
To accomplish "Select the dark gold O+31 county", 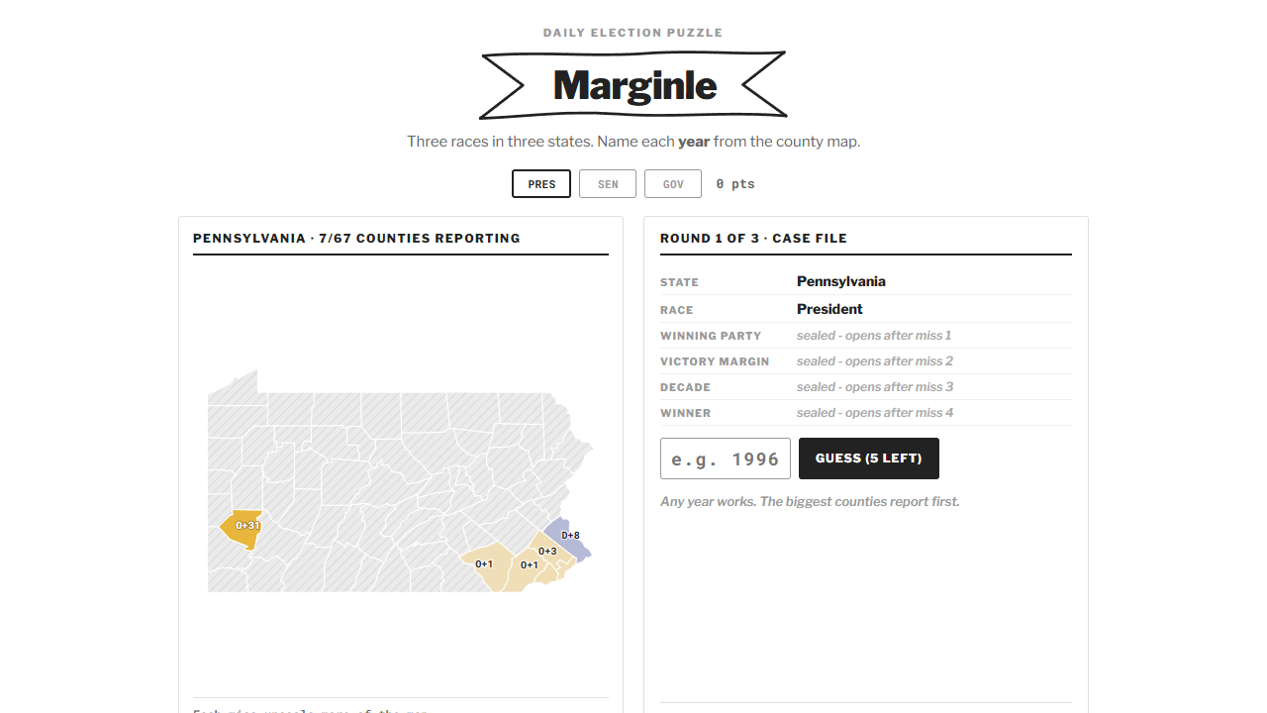I will click(x=243, y=529).
